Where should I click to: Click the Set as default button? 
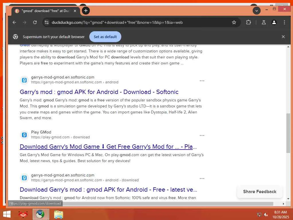(105, 37)
